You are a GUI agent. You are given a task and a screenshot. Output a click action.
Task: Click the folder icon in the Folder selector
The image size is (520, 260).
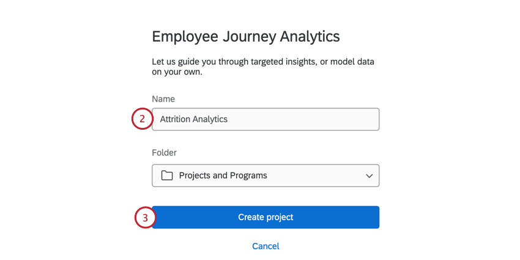[x=167, y=176]
